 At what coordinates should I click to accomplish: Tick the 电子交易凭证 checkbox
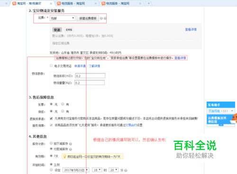tap(51, 65)
